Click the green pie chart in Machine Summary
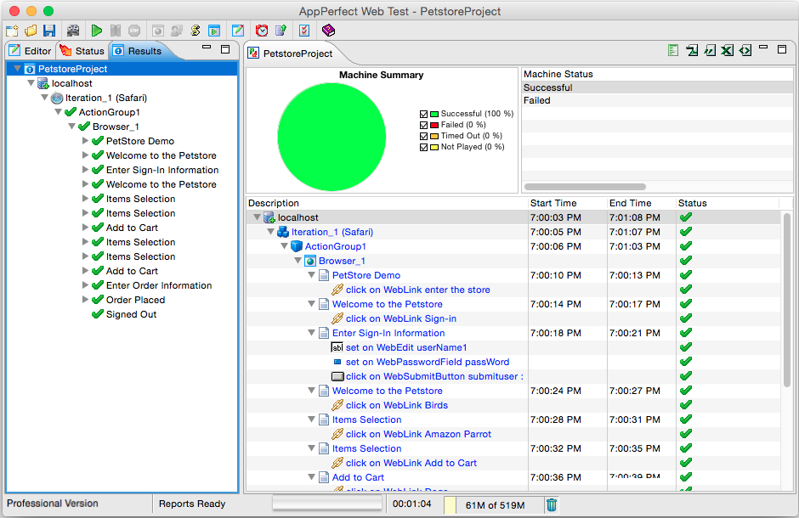Image resolution: width=799 pixels, height=518 pixels. click(331, 137)
